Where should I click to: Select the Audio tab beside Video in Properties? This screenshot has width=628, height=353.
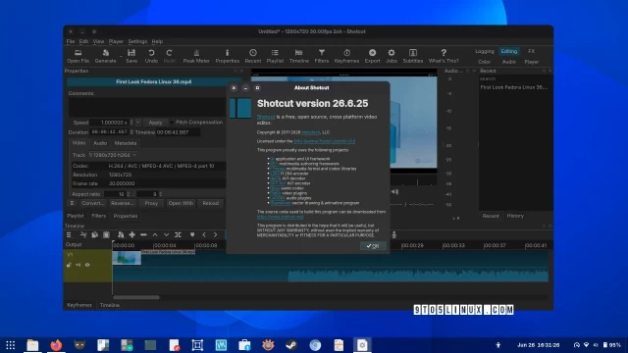[x=100, y=143]
